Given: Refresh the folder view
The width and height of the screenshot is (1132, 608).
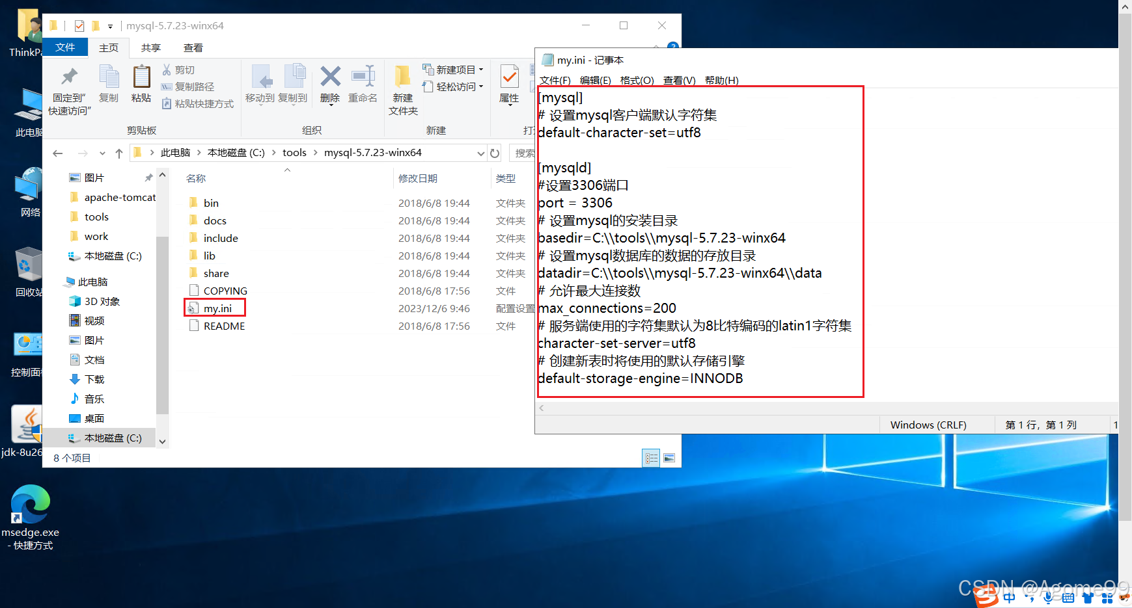Looking at the screenshot, I should pos(495,152).
